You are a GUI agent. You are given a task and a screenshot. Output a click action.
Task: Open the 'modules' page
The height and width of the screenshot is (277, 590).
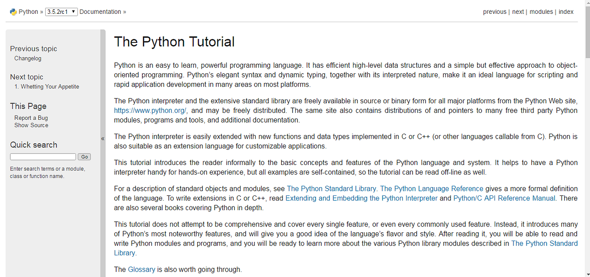541,12
